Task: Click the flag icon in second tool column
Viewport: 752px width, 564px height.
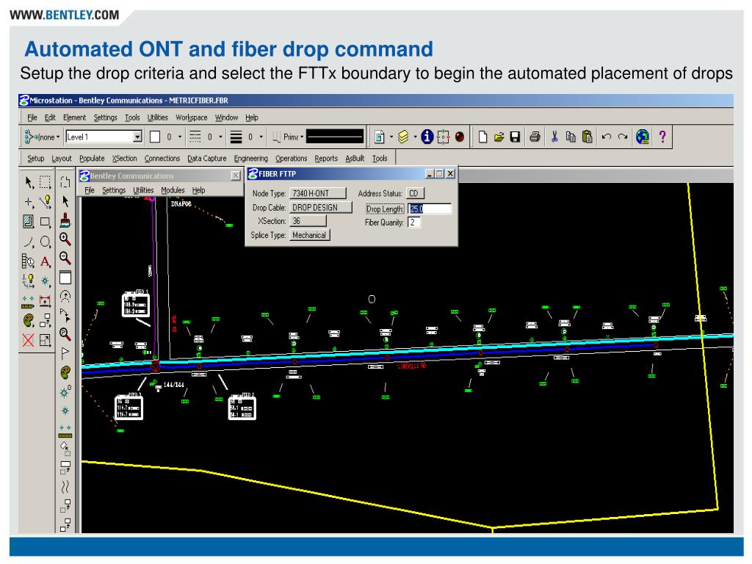Action: (x=65, y=353)
